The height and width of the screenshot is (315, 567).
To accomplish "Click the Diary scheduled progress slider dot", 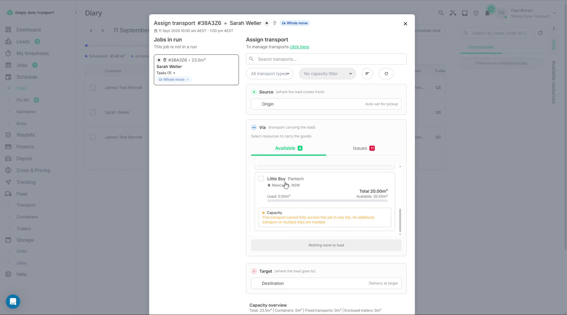I will pos(86,46).
